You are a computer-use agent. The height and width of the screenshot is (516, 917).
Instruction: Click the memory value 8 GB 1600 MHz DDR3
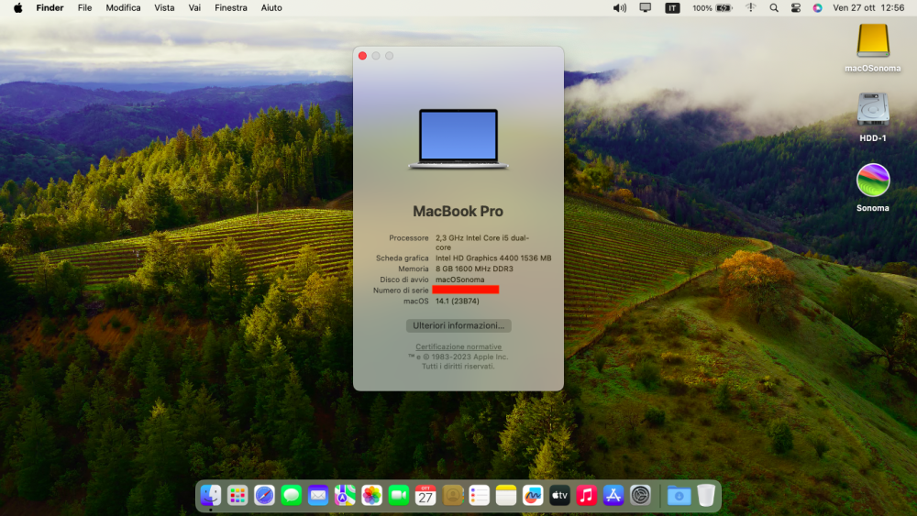pos(474,269)
